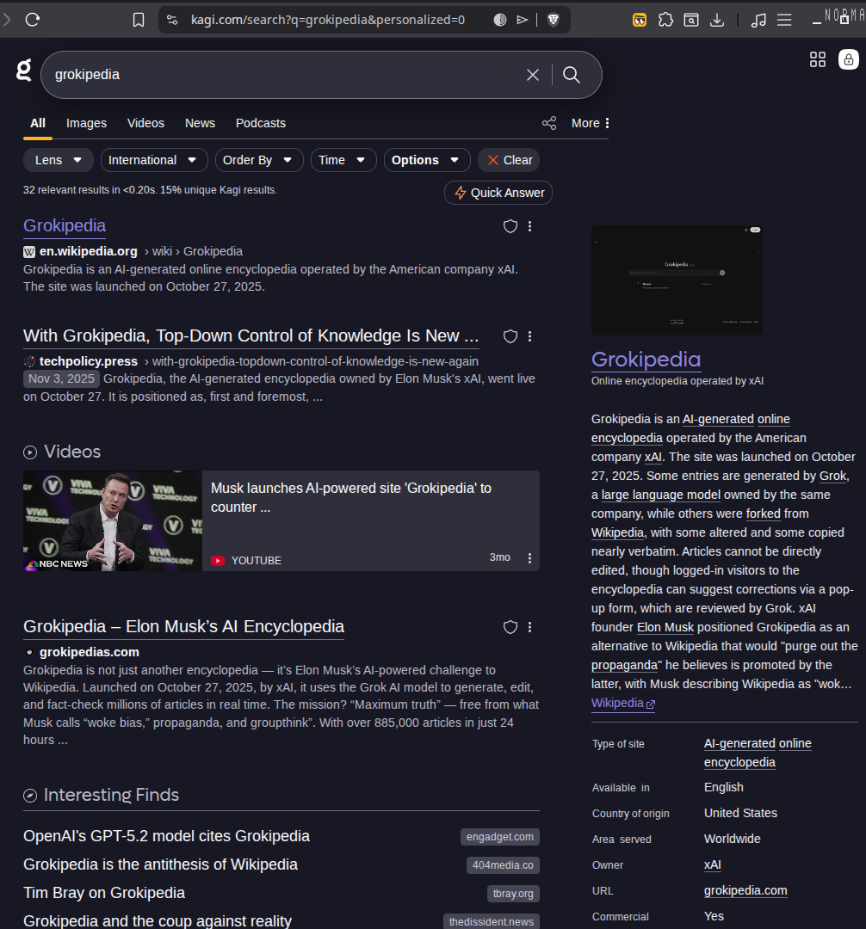The image size is (866, 929).
Task: Open the grokipedia.com link in the infobox
Action: click(745, 890)
